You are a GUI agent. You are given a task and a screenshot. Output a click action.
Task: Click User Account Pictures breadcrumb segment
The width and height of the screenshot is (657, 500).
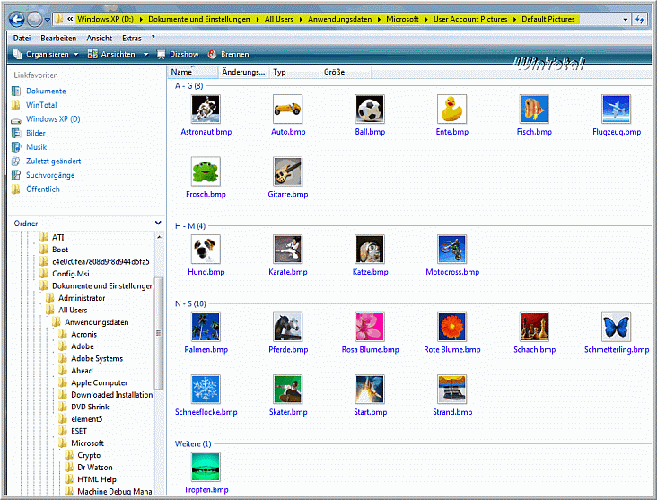(x=470, y=19)
